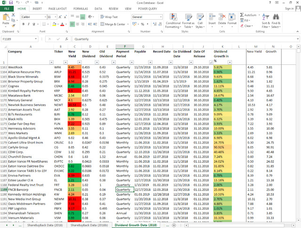Click the vertical scrollbar down arrow
The height and width of the screenshot is (228, 301).
[298, 220]
